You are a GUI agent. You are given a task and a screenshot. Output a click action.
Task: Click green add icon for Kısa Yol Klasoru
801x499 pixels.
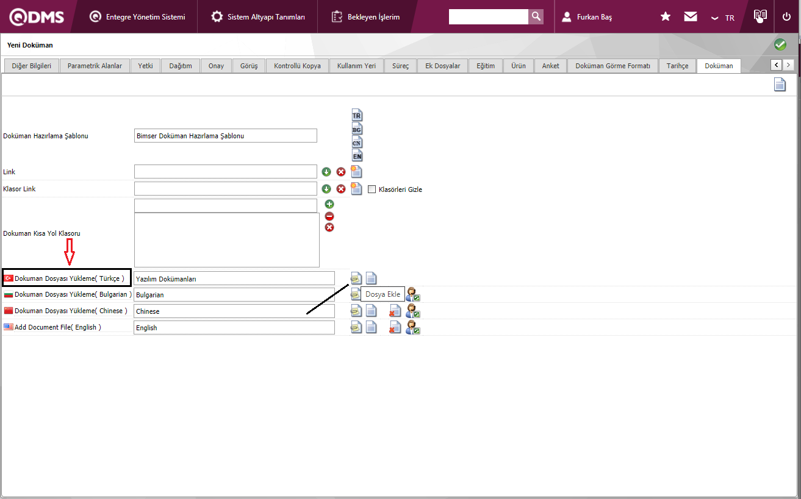(x=329, y=204)
